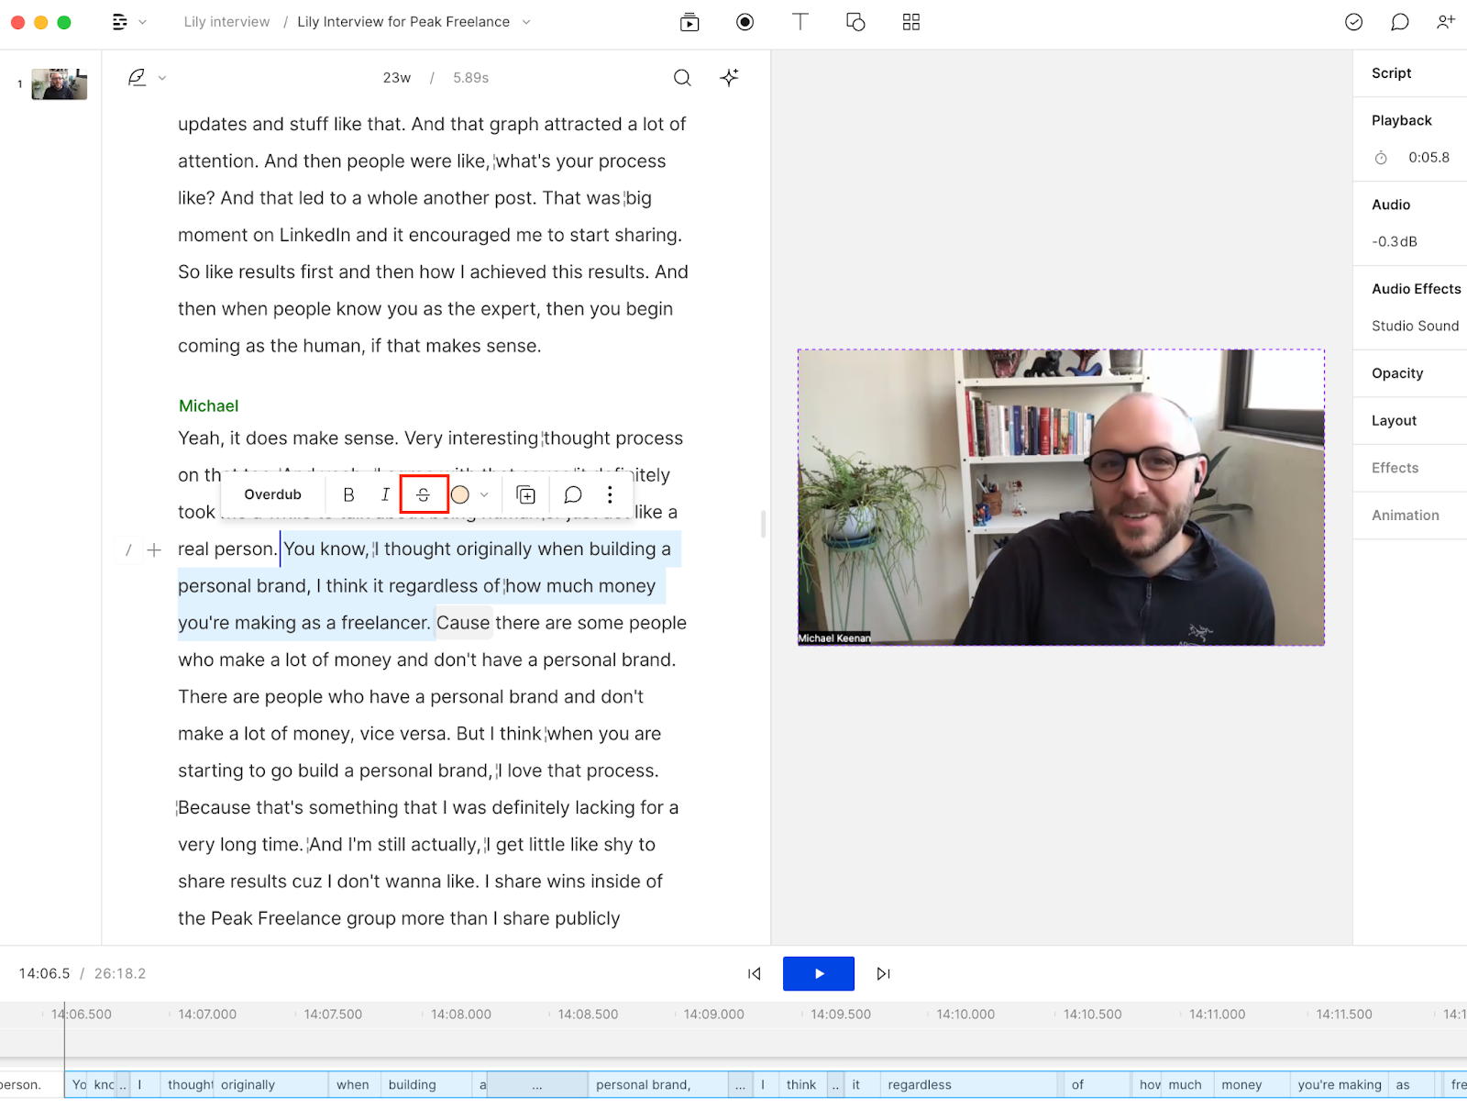The width and height of the screenshot is (1467, 1109).
Task: Duplicate selection to new composition
Action: click(x=525, y=494)
